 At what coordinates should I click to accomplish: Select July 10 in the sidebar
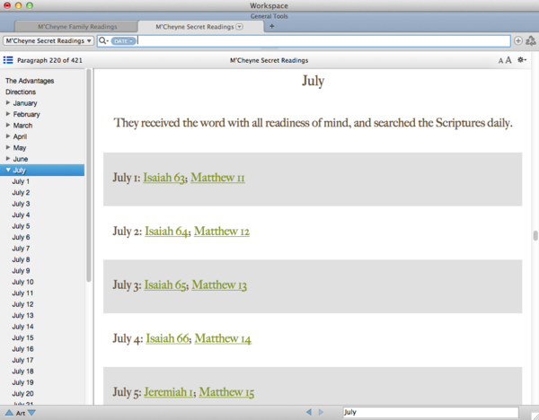(x=22, y=282)
